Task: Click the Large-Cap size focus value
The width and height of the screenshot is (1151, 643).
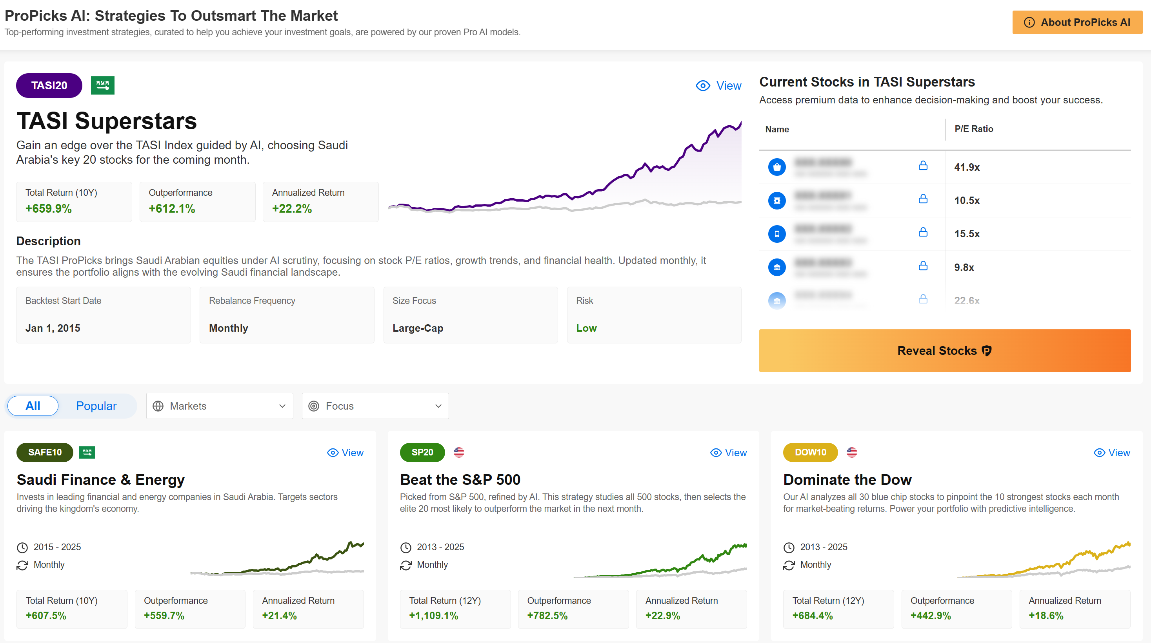Action: click(x=418, y=329)
